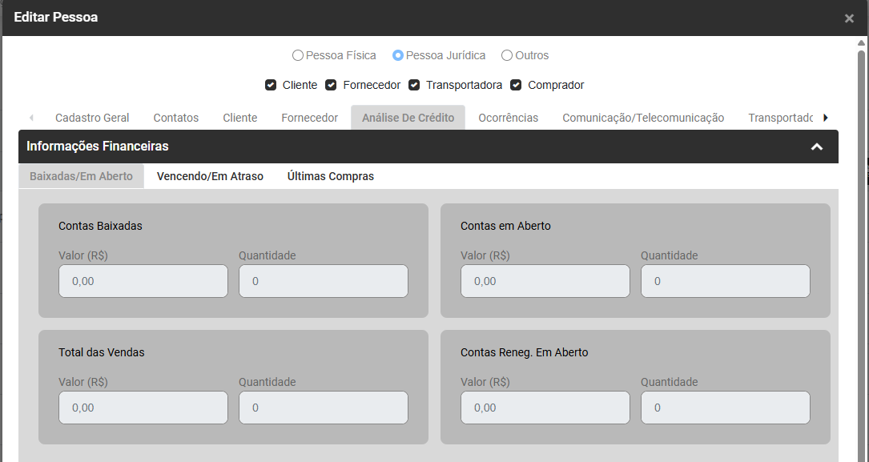Open the Últimas Compras sub-tab
Screen dimensions: 869x462
(330, 176)
